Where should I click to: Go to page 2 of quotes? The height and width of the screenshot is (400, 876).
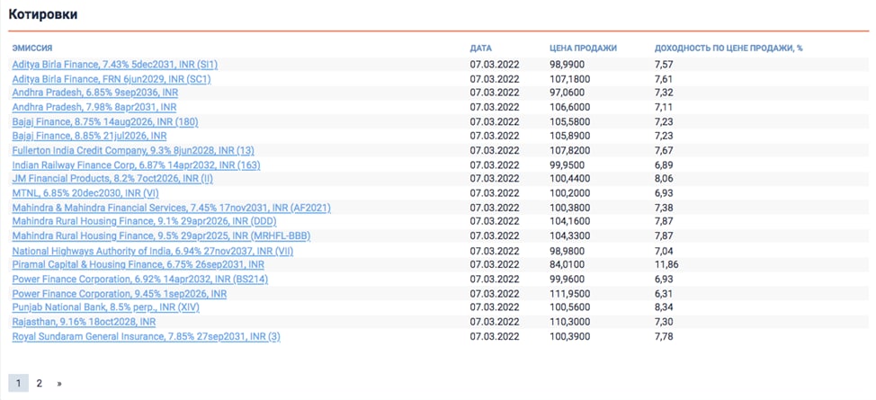pos(39,384)
